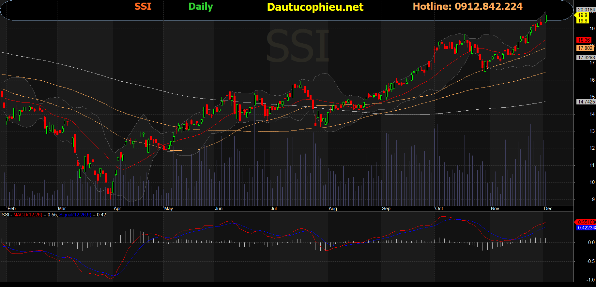This screenshot has height=287, width=596.
Task: Click the Jul label on time axis
Action: coord(274,209)
